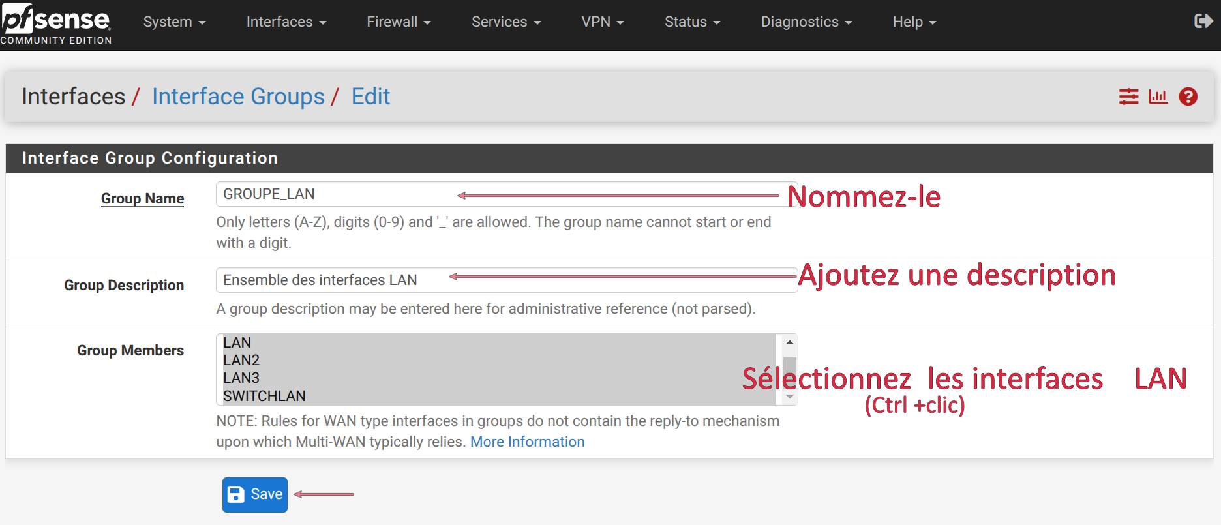Image resolution: width=1221 pixels, height=525 pixels.
Task: Expand the System dropdown menu
Action: pos(174,22)
